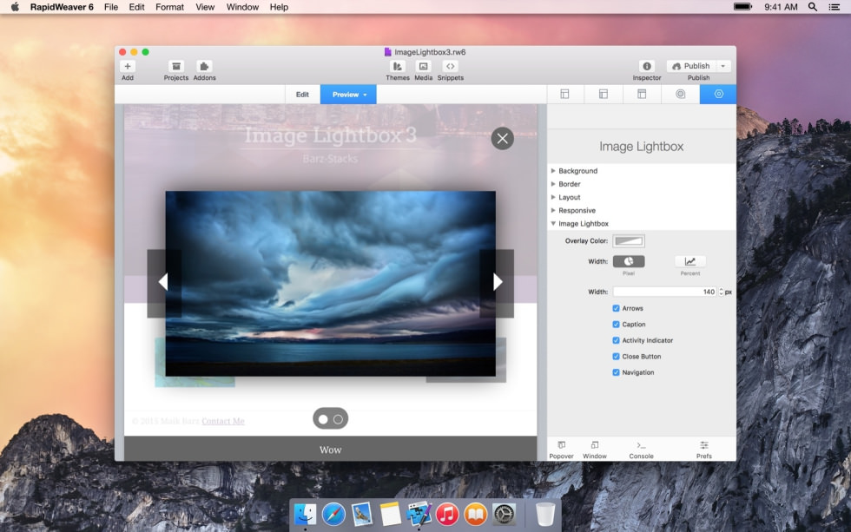Open the Format menu
Image resolution: width=851 pixels, height=532 pixels.
pos(170,7)
